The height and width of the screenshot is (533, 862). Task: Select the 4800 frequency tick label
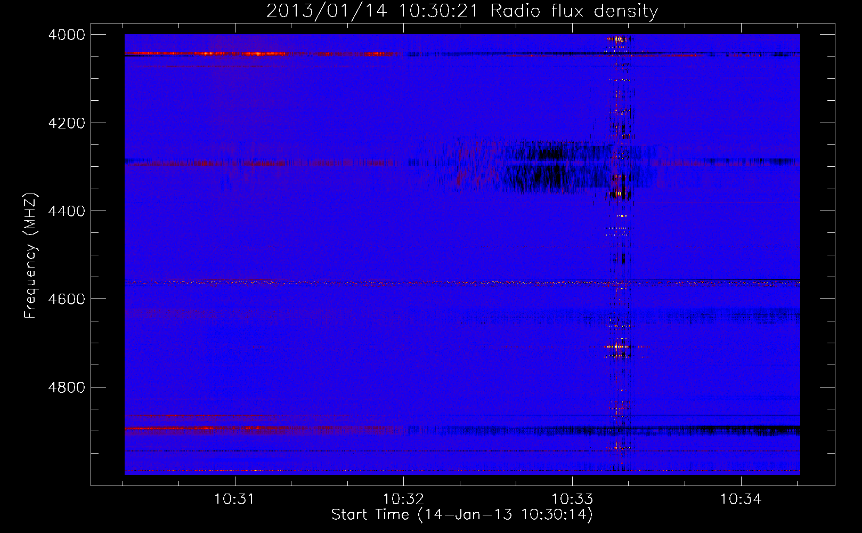click(x=67, y=387)
